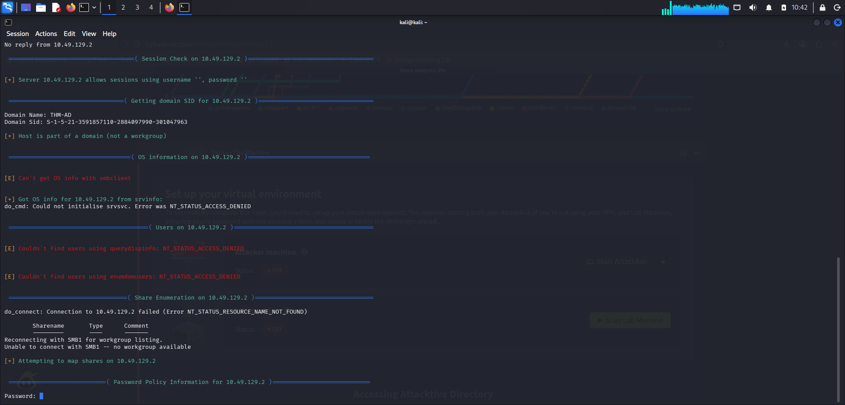Click the 'do_cmd: Could not initialise srvsvc' line

tap(128, 206)
